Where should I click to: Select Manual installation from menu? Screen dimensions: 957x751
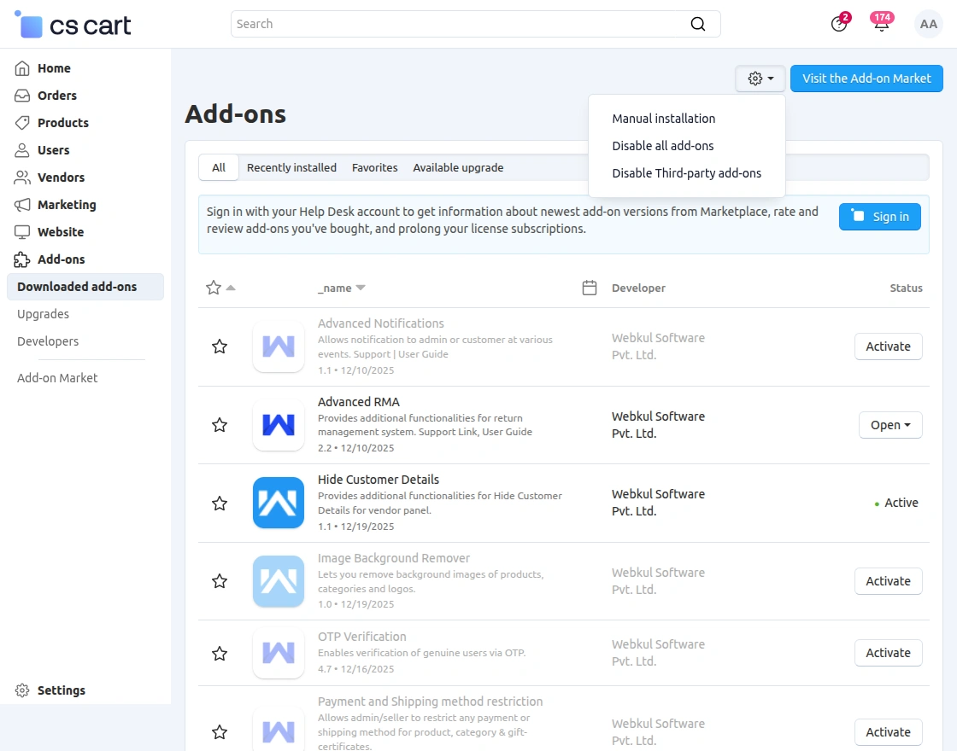tap(664, 119)
